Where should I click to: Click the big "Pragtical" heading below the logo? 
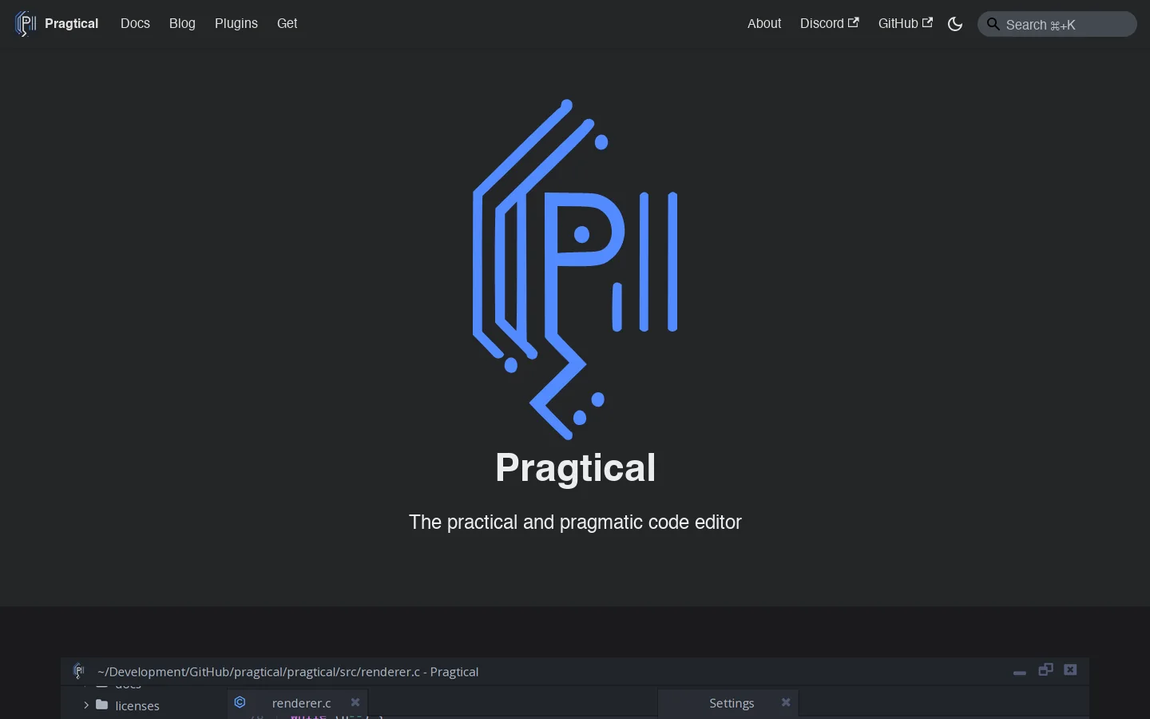[575, 467]
